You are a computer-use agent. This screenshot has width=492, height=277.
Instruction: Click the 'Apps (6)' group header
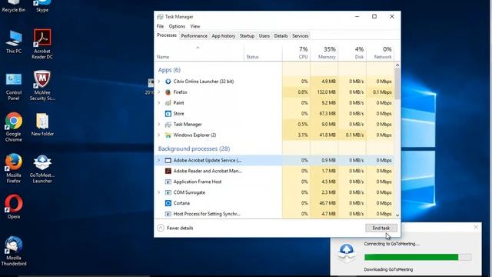(169, 70)
